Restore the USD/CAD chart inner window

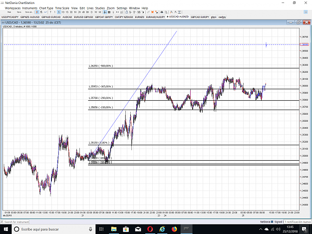point(299,22)
